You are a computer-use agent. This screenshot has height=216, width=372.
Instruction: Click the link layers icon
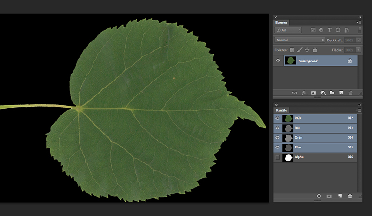pos(294,93)
